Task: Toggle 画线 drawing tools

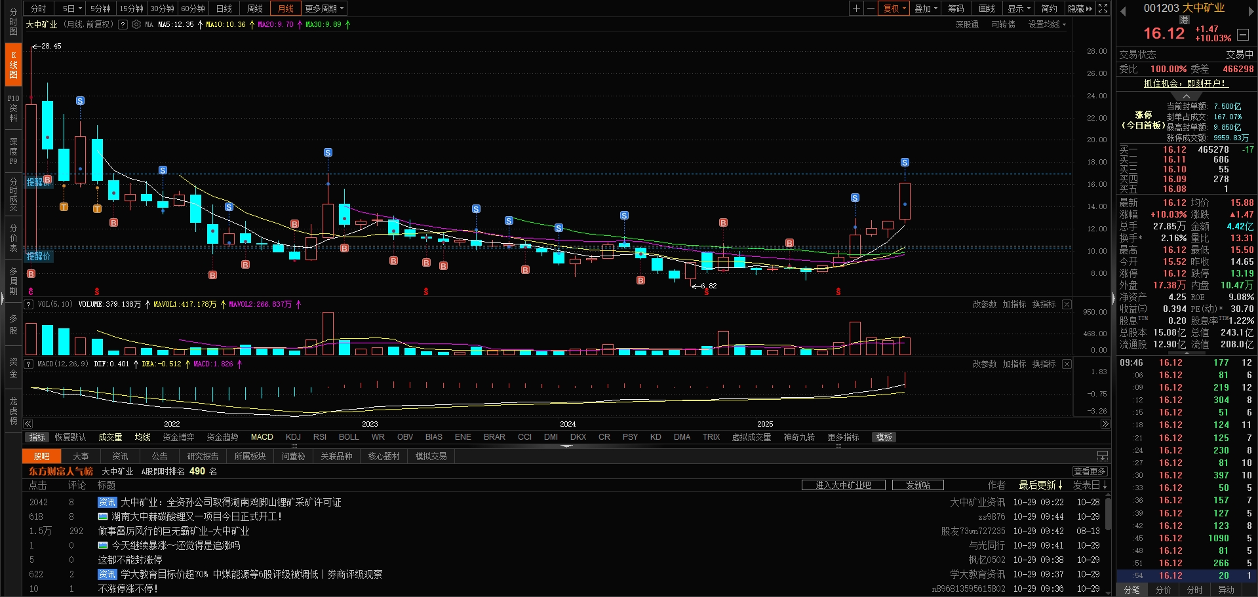Action: (987, 9)
